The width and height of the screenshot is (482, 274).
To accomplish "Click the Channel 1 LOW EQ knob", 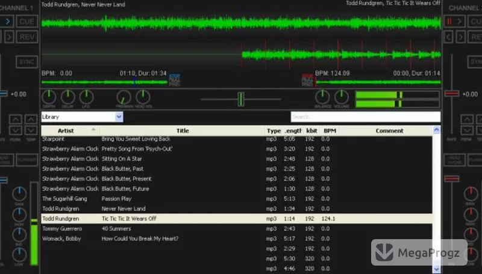I will tap(19, 255).
